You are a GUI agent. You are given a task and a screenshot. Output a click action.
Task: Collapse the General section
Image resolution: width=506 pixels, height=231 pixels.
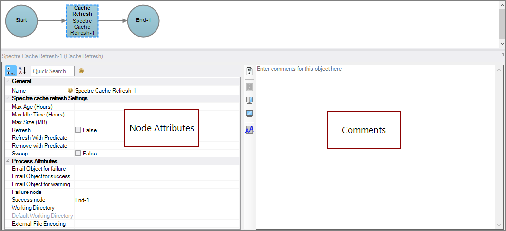7,81
